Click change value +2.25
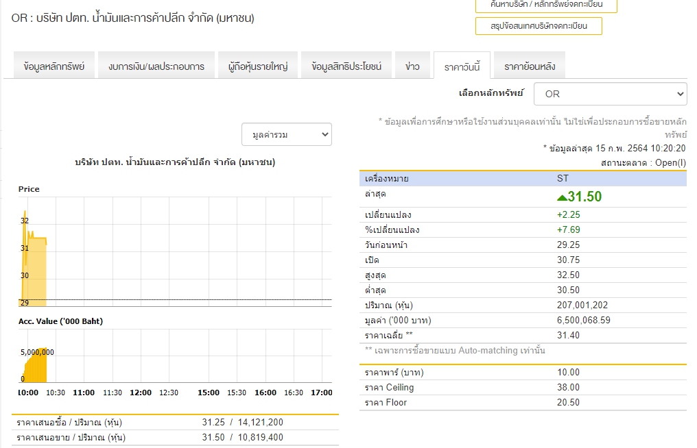The width and height of the screenshot is (697, 448). click(569, 214)
